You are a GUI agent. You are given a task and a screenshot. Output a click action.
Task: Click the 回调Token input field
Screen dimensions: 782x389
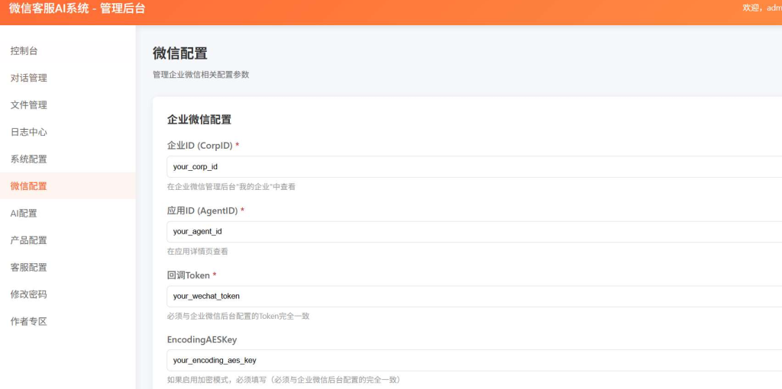click(x=474, y=297)
